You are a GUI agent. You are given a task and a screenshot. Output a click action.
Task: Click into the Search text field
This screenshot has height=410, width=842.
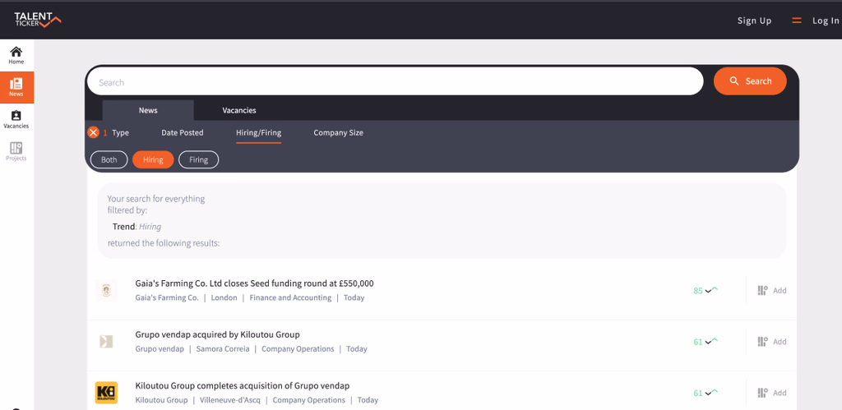pyautogui.click(x=395, y=82)
